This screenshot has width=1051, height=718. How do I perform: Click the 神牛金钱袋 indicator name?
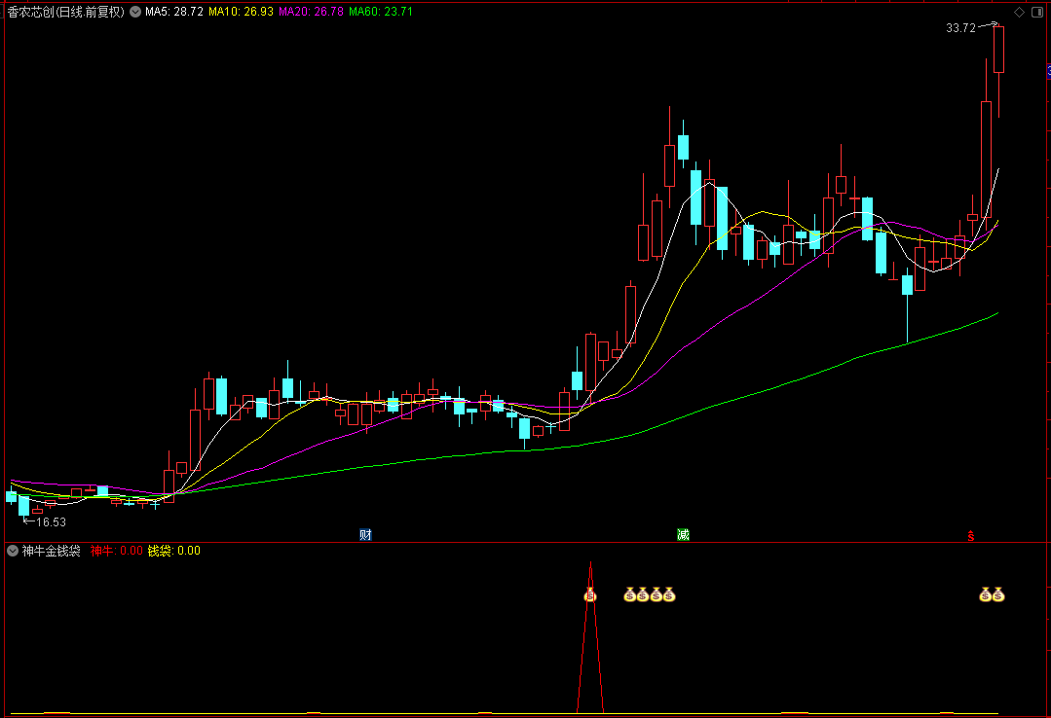click(x=51, y=551)
